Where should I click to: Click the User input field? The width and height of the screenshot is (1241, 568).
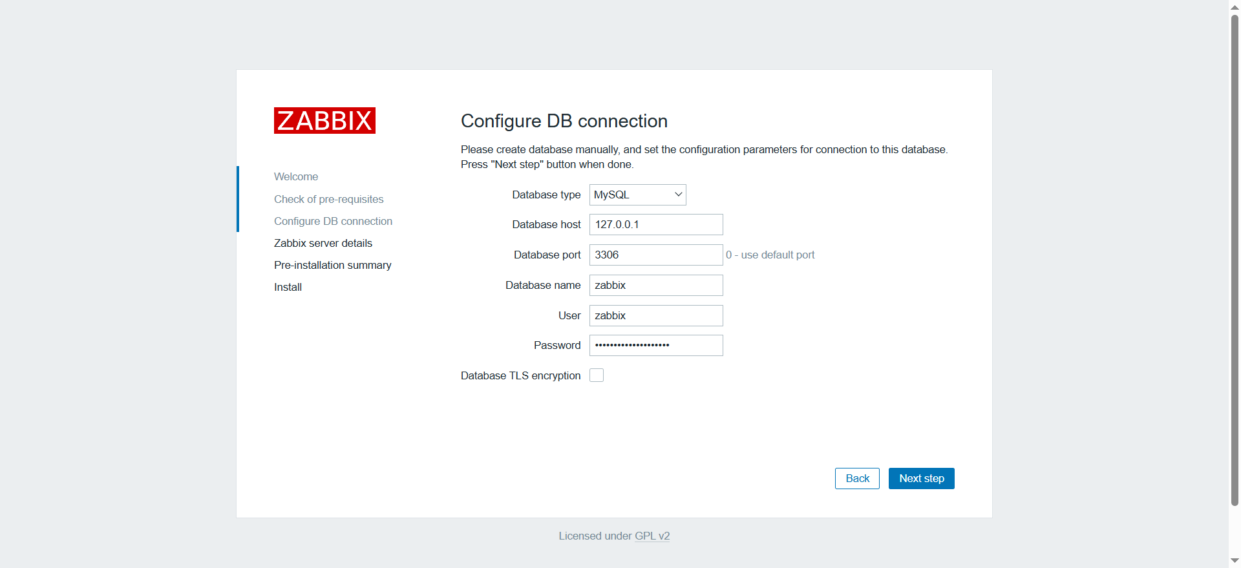[x=655, y=315]
